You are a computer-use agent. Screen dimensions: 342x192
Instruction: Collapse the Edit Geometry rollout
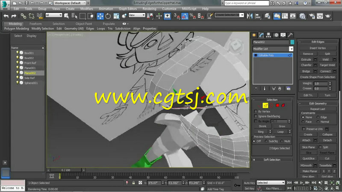(x=318, y=104)
